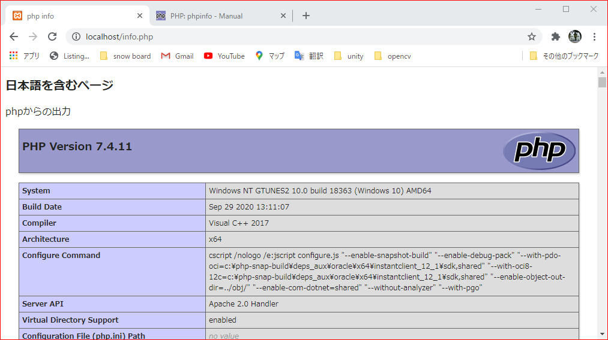Bookmark this page with star icon
608x340 pixels.
click(531, 37)
